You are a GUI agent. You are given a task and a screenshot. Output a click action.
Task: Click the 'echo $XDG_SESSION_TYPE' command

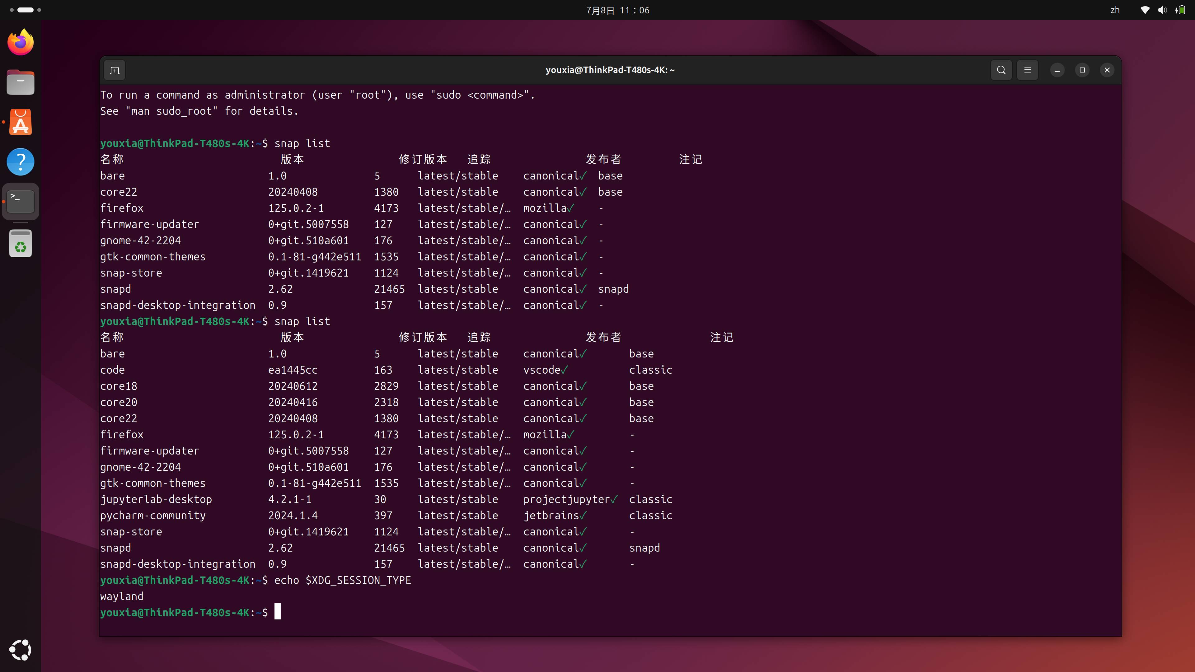(342, 581)
